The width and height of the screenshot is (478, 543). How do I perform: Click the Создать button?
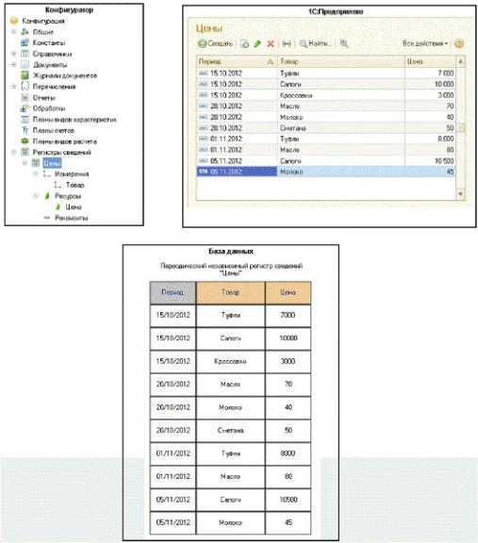pyautogui.click(x=216, y=43)
